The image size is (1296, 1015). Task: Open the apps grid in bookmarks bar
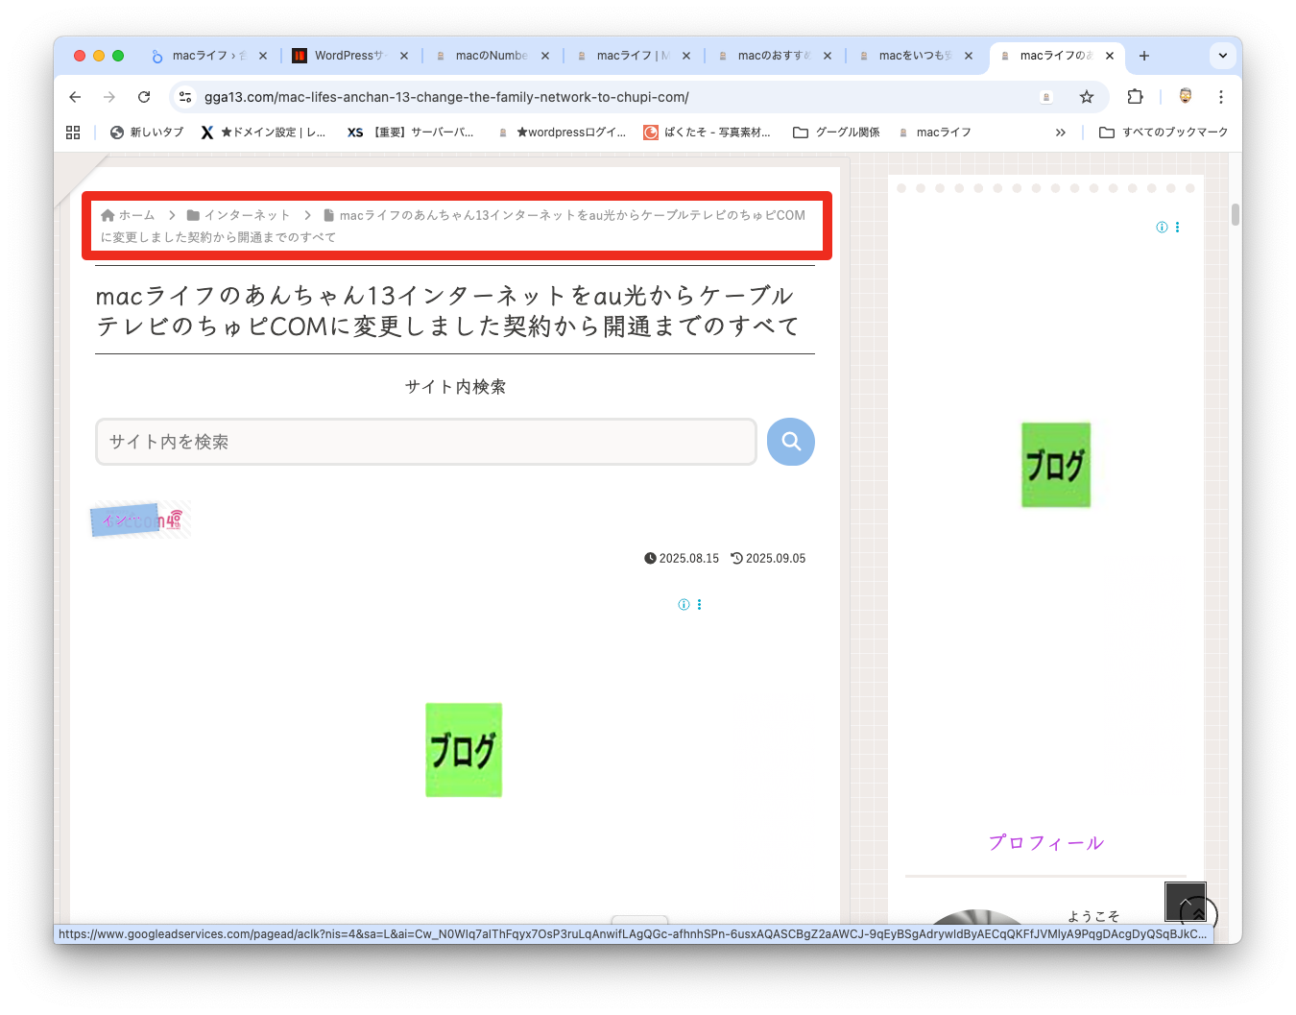[73, 133]
